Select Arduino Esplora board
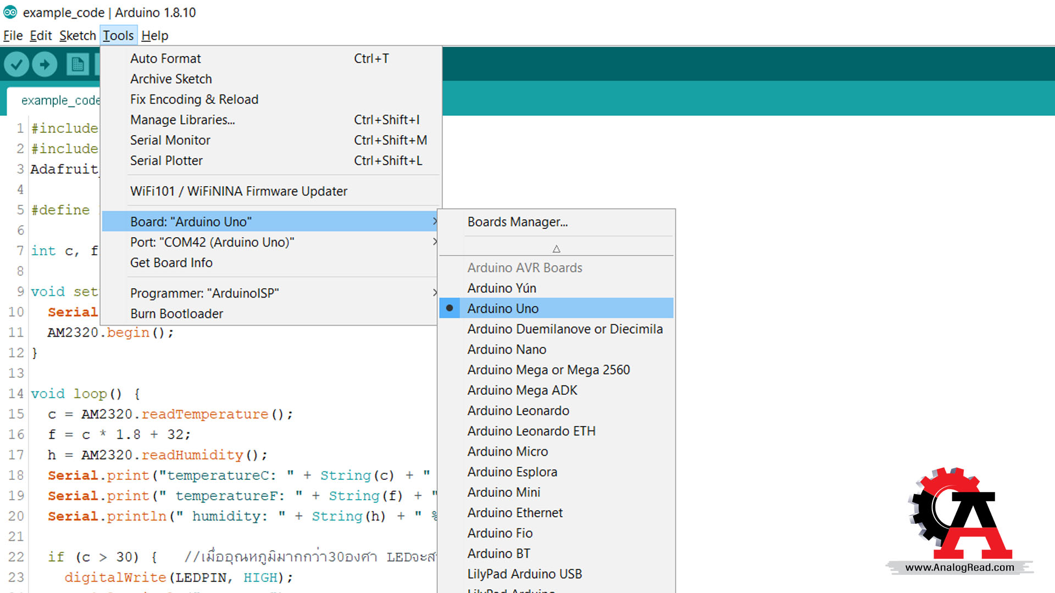Viewport: 1055px width, 593px height. click(556, 472)
